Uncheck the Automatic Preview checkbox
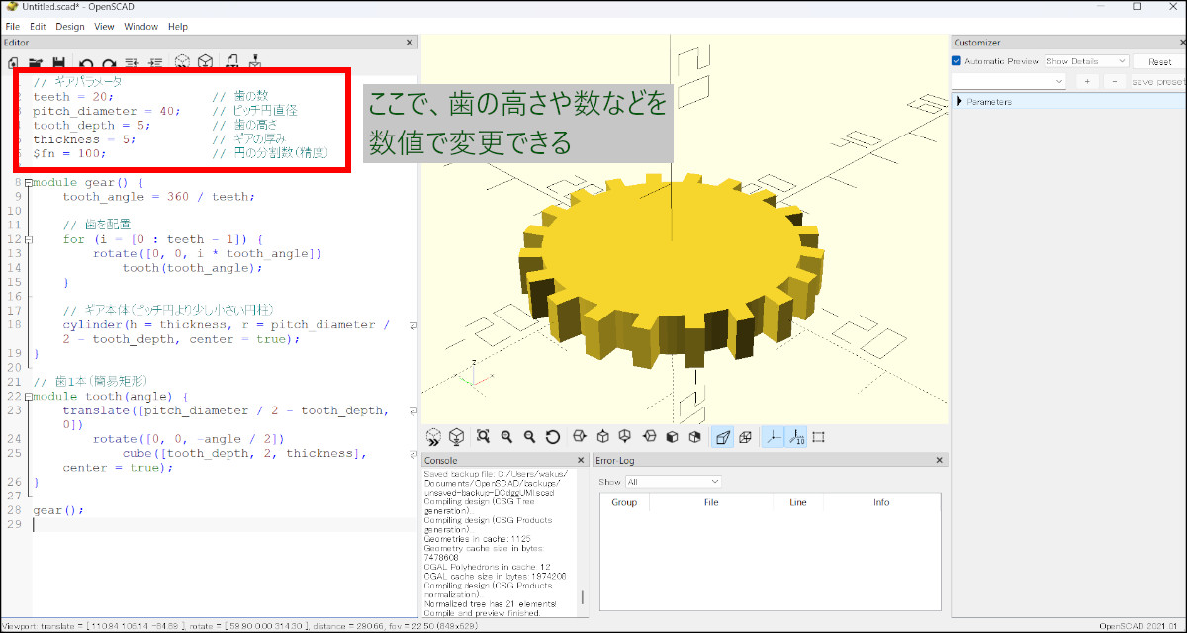The image size is (1187, 633). point(957,61)
